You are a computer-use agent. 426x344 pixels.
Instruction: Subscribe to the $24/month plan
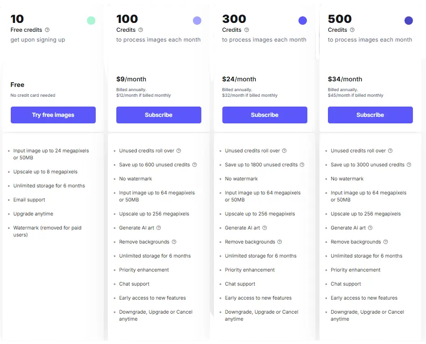(264, 115)
